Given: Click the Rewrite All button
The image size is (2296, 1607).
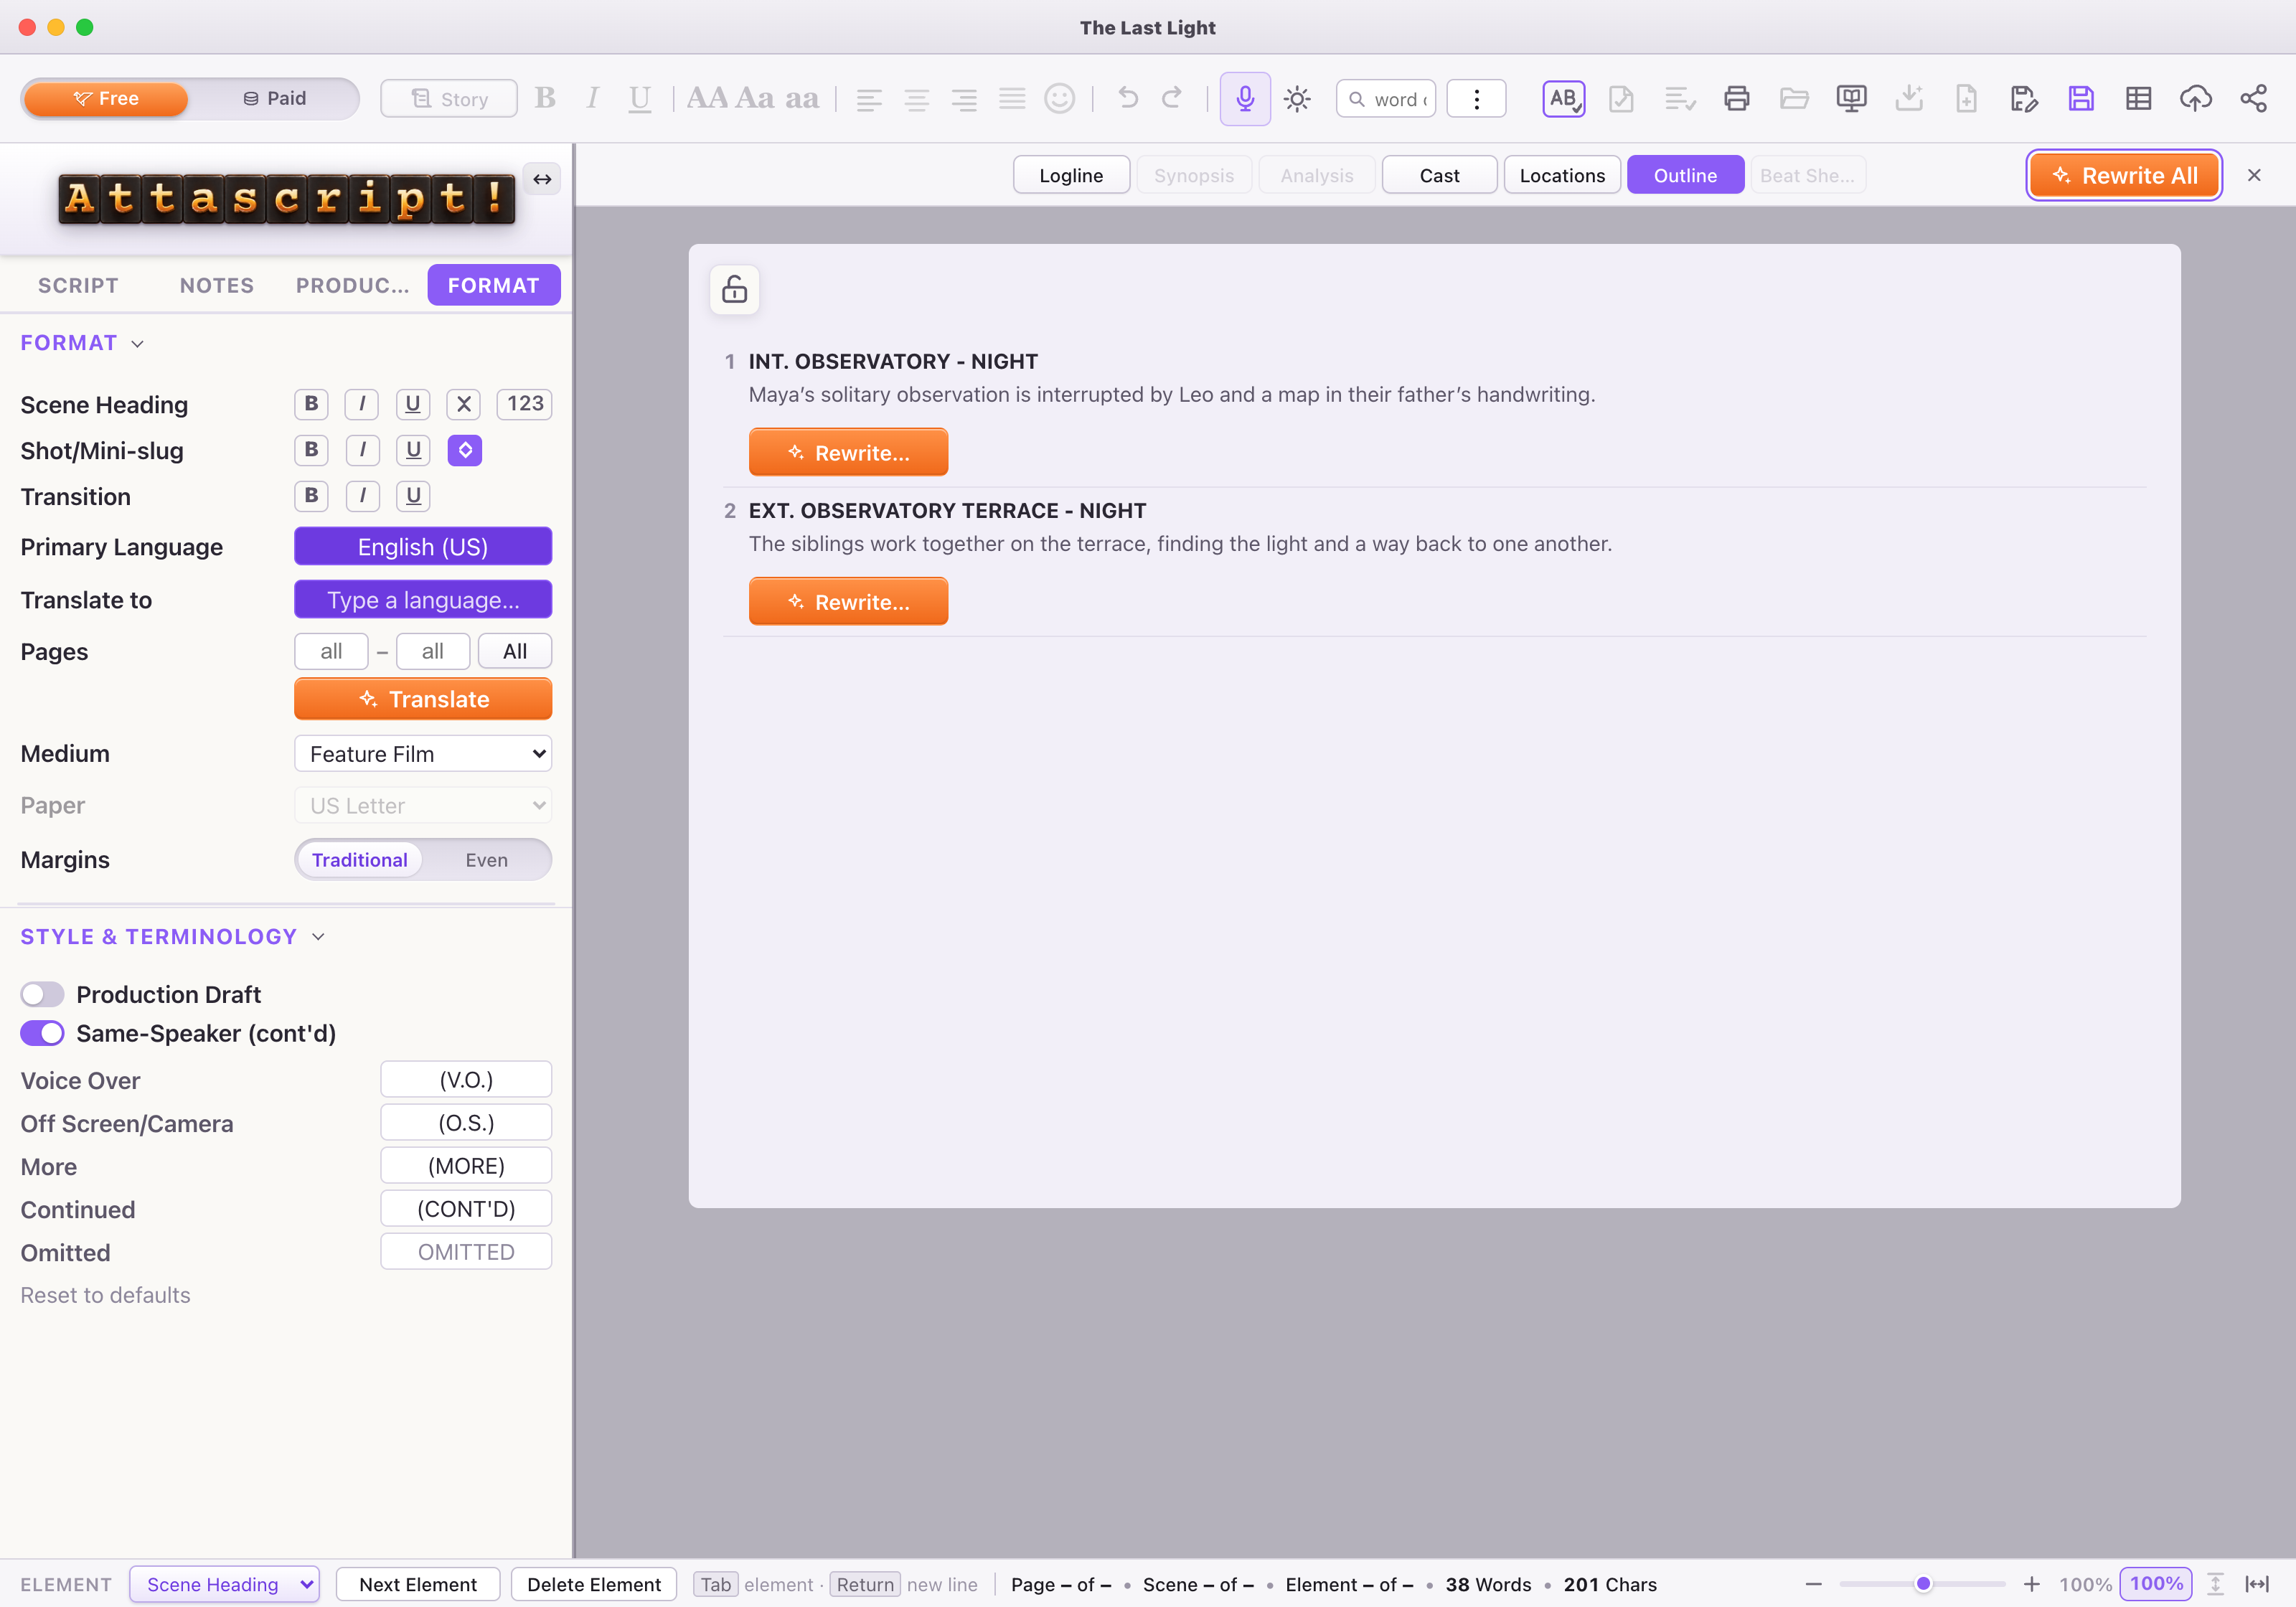Looking at the screenshot, I should click(x=2124, y=175).
